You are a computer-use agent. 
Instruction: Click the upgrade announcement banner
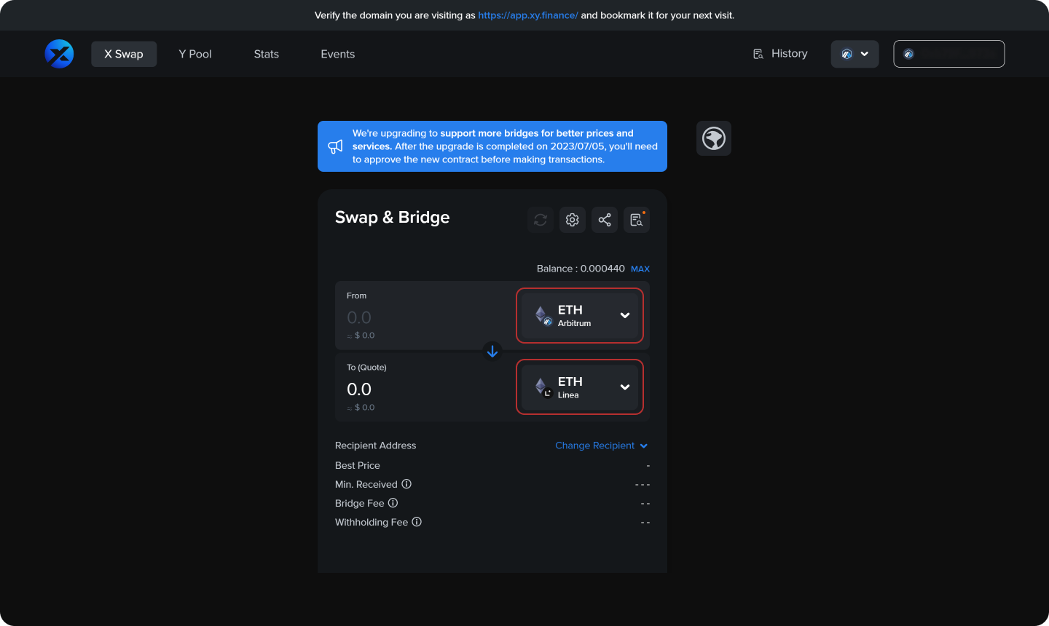coord(492,146)
